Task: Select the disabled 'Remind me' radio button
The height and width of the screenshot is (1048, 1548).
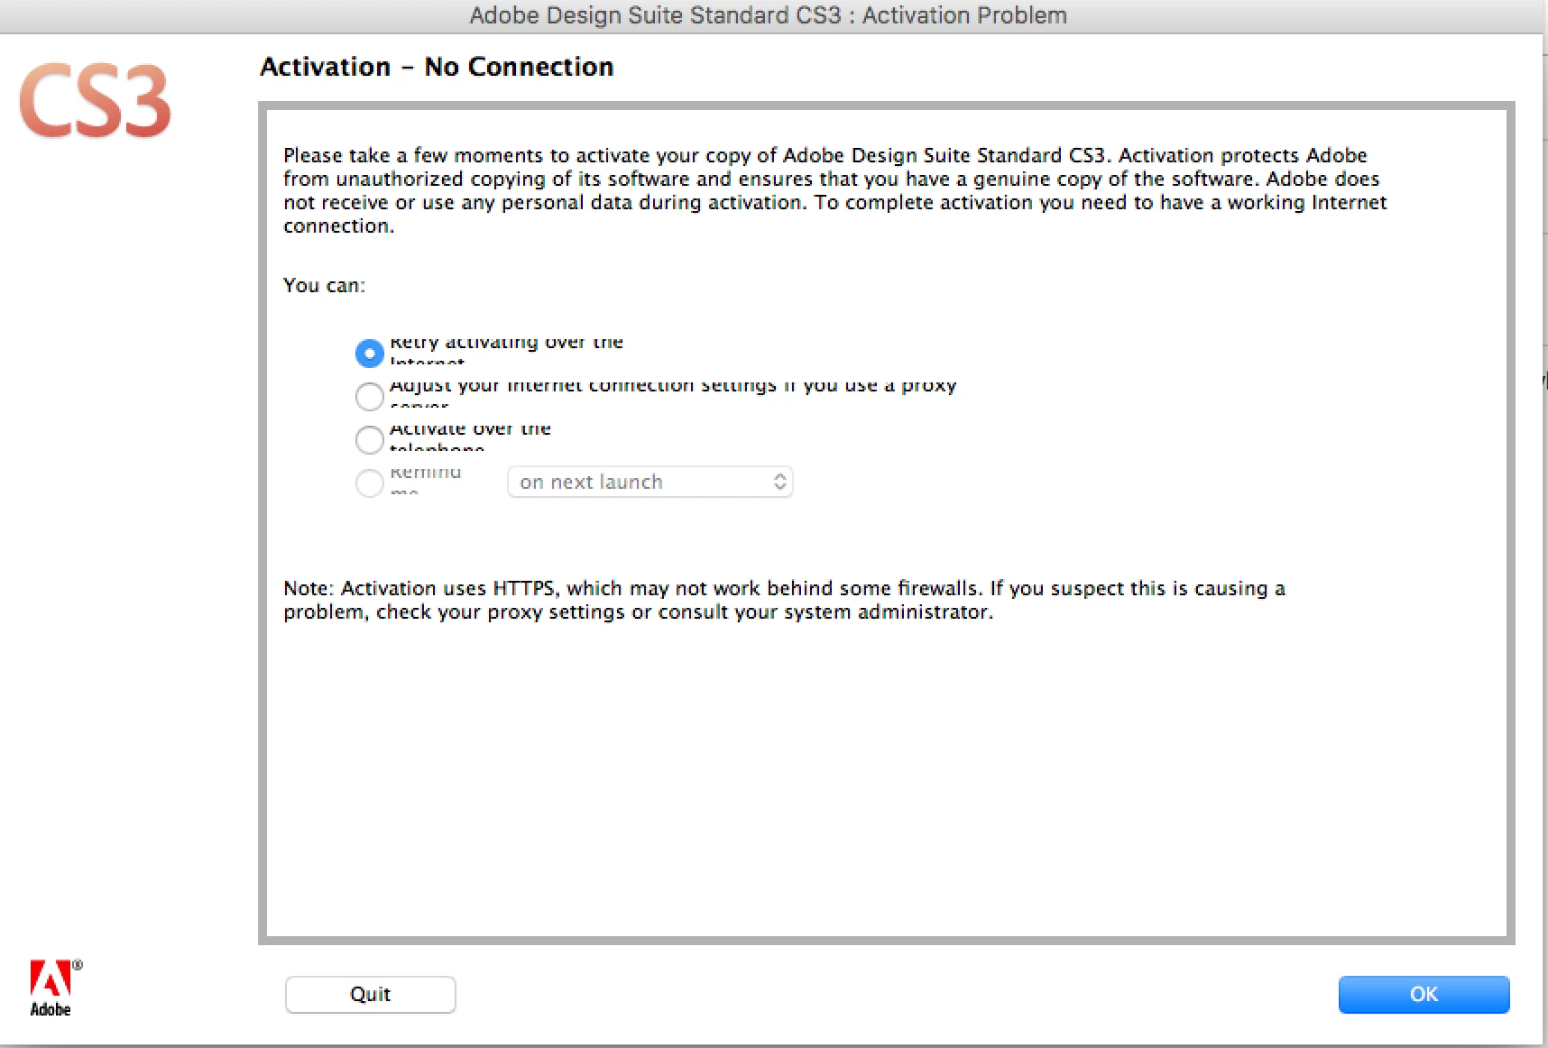Action: pyautogui.click(x=369, y=483)
